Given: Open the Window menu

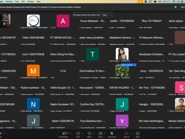Looking at the screenshot, I should coord(30,1).
